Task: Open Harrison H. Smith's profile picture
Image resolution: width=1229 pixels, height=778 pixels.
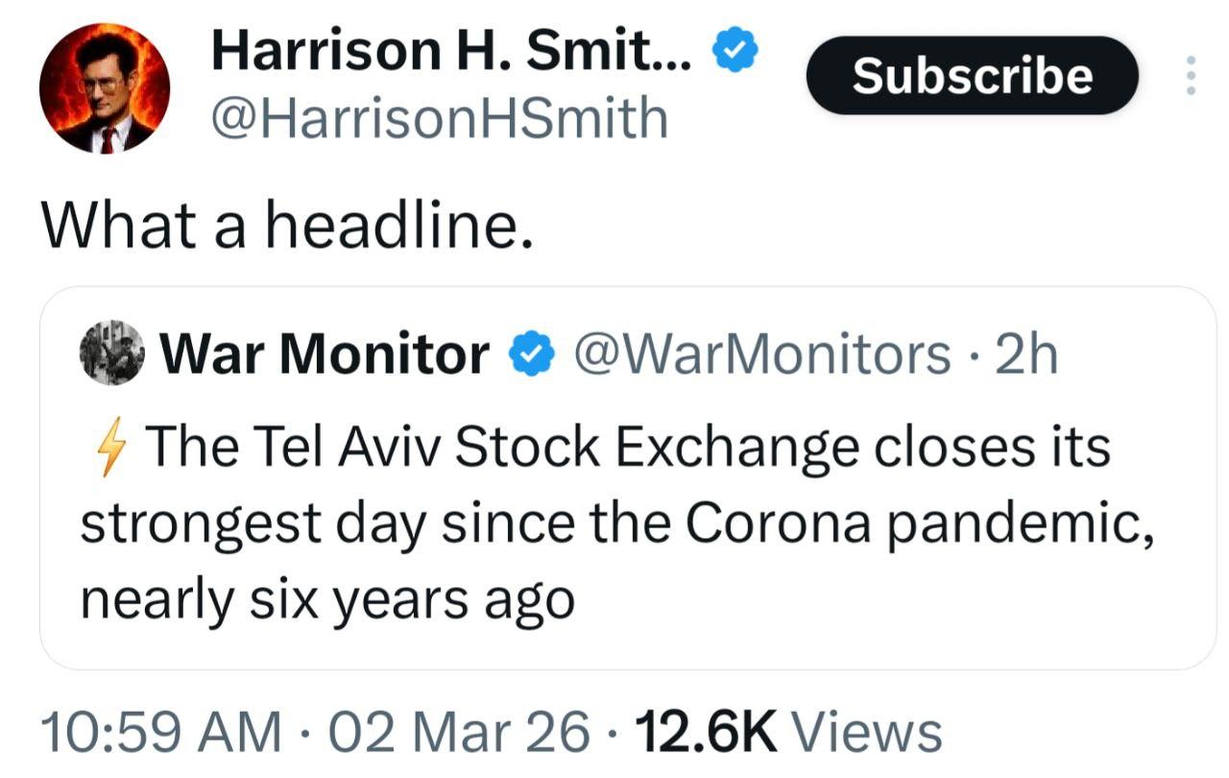Action: pyautogui.click(x=104, y=88)
